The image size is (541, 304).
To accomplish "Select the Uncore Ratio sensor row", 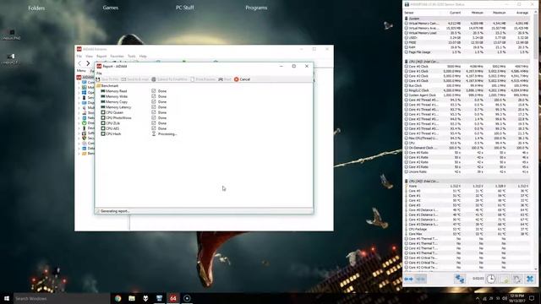I will (x=467, y=171).
